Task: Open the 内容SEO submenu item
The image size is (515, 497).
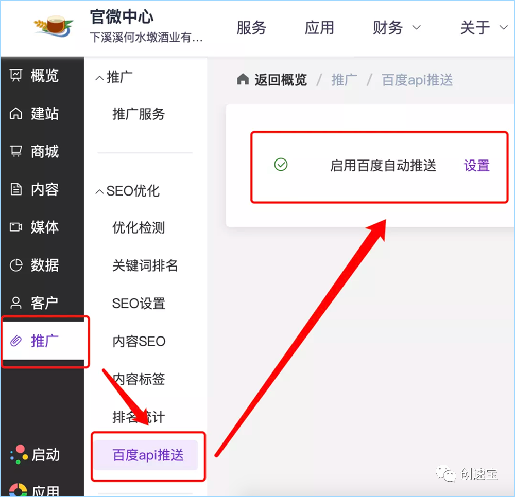Action: click(x=139, y=341)
